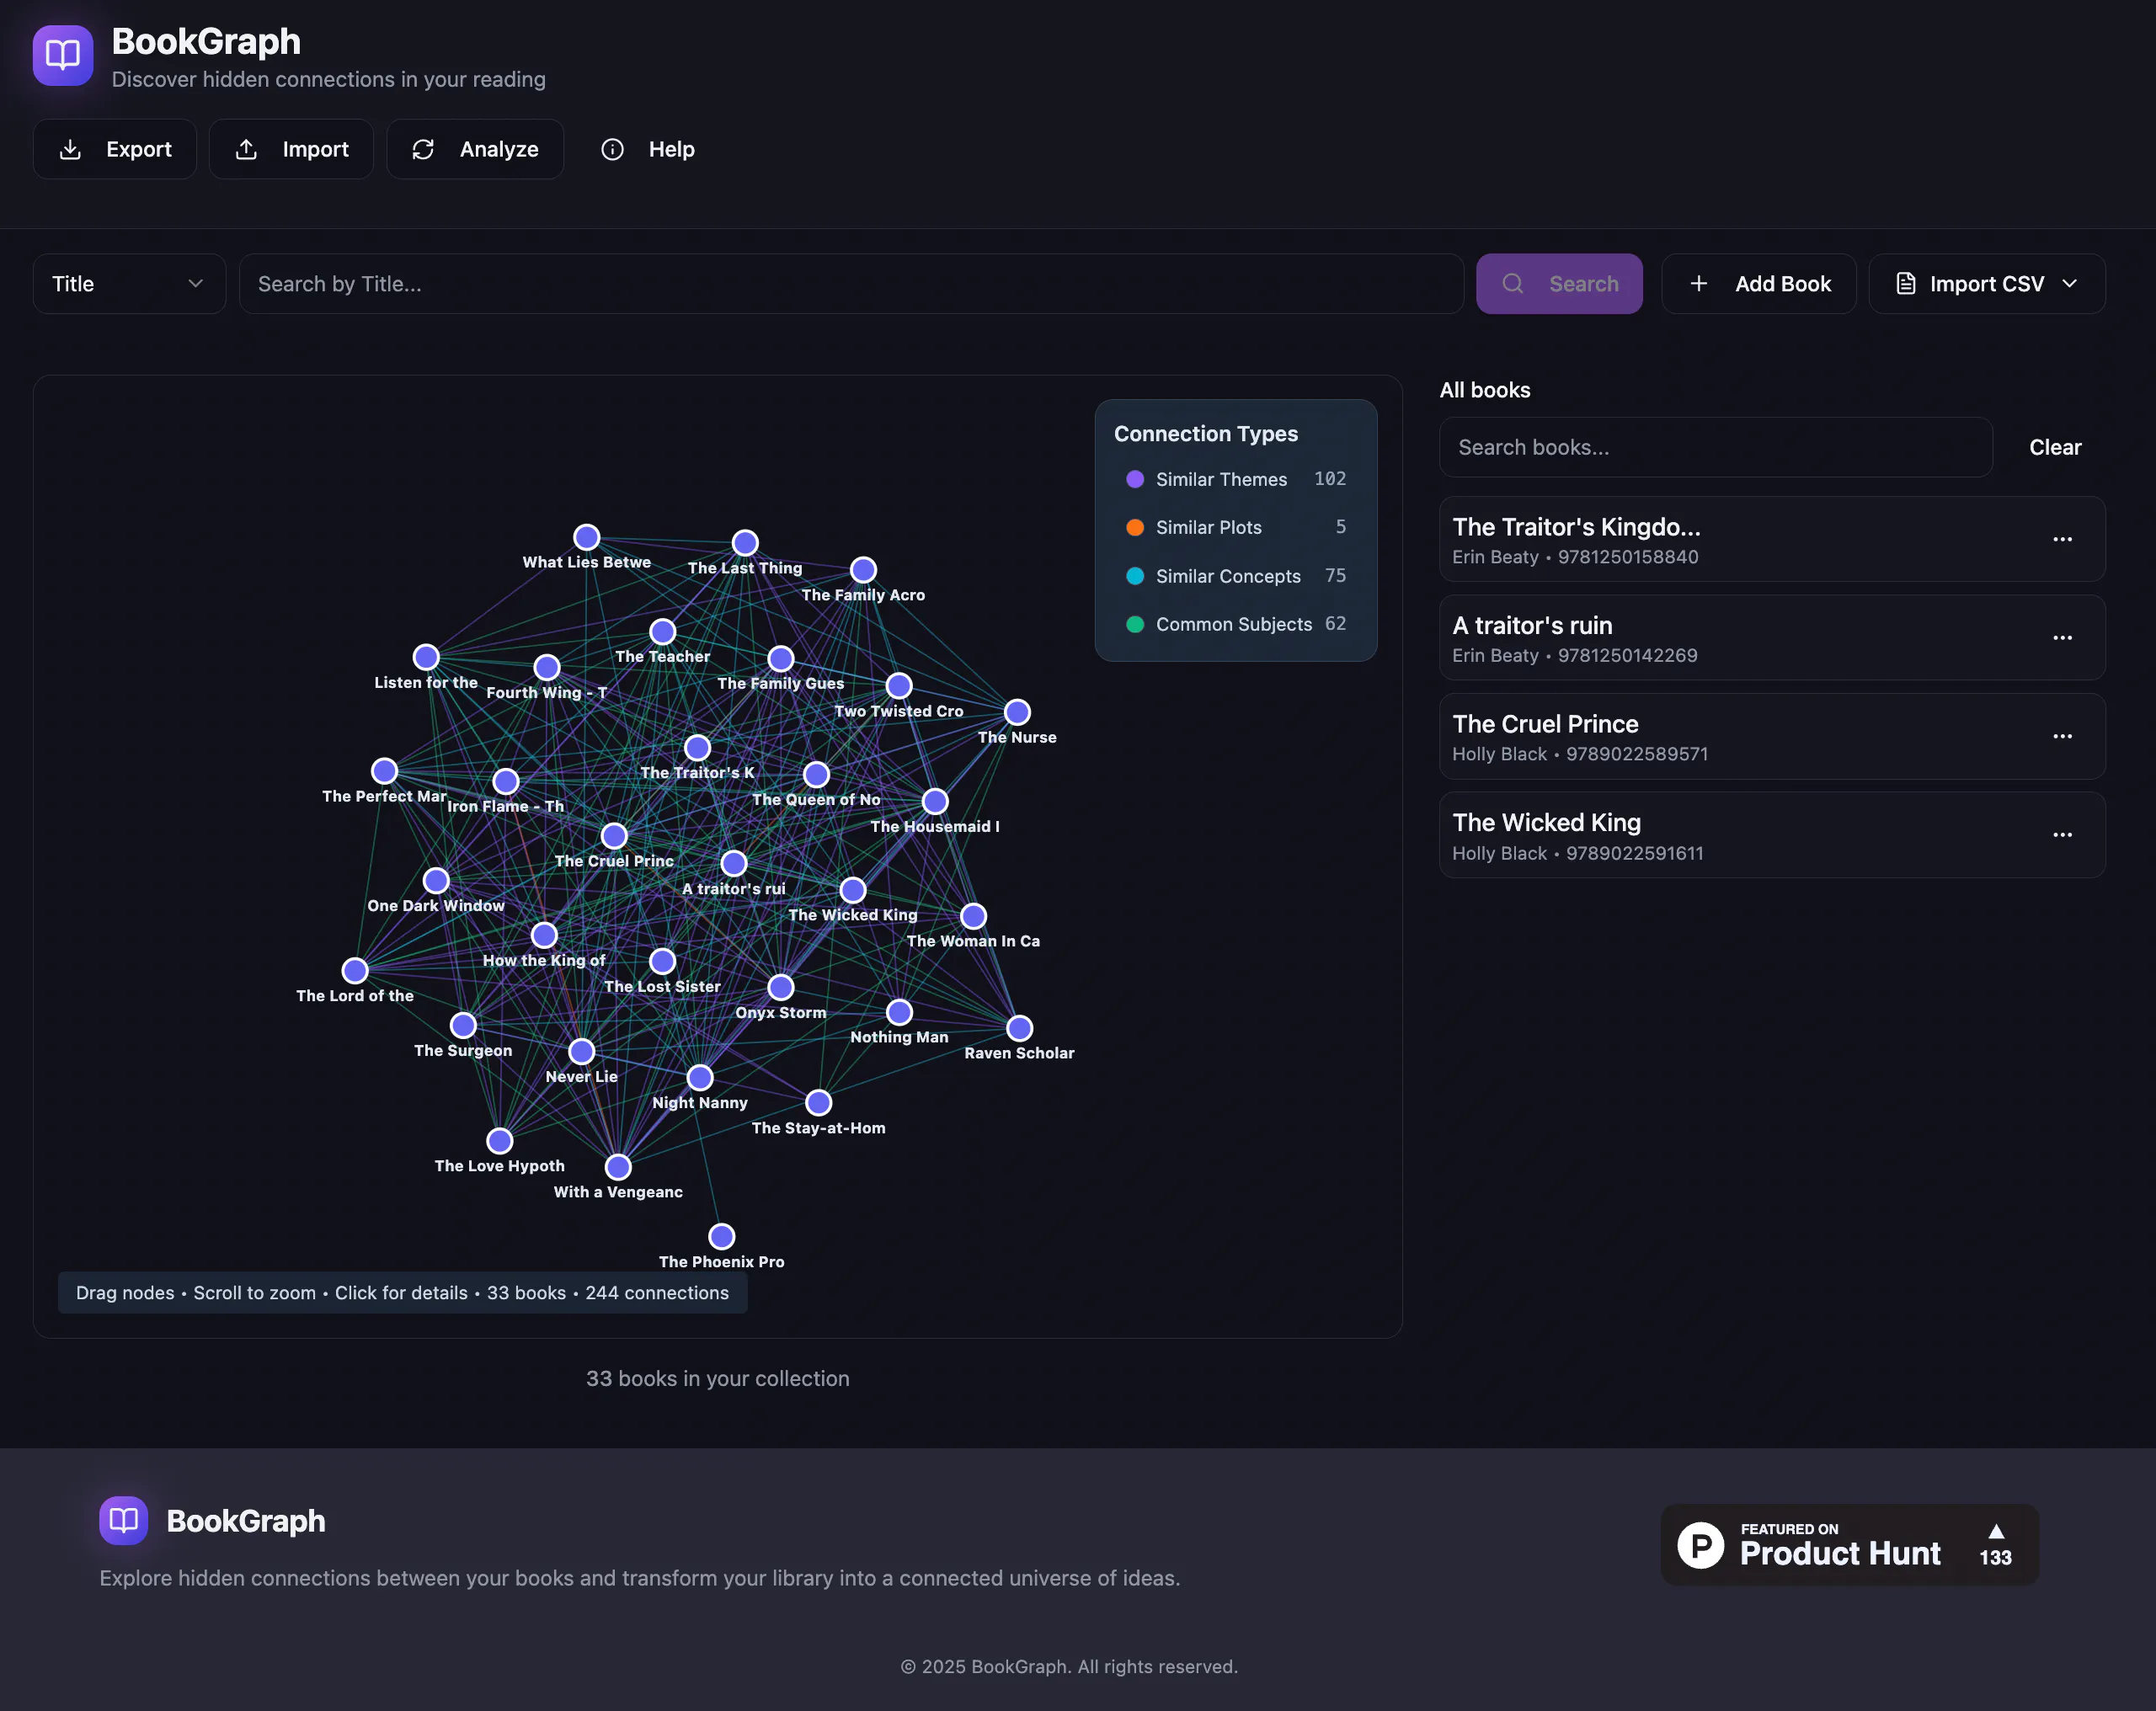Click the Similar Concepts cyan legend dot

tap(1135, 576)
